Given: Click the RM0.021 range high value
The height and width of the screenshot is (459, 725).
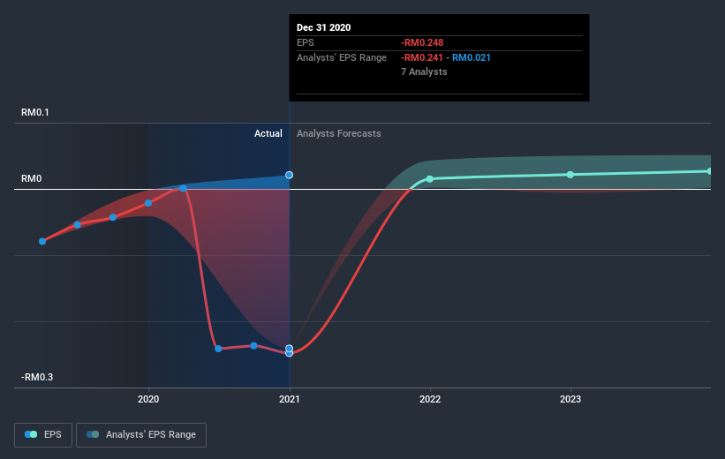Looking at the screenshot, I should click(x=472, y=57).
